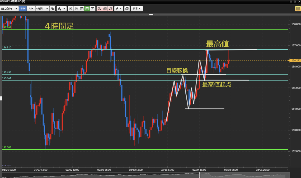Click the middle pink order icon
Viewport: 301px width, 178px height.
tap(105, 9)
